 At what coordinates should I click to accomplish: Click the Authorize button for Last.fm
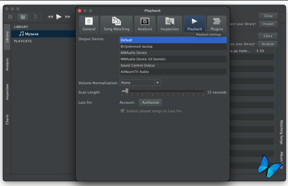click(150, 102)
